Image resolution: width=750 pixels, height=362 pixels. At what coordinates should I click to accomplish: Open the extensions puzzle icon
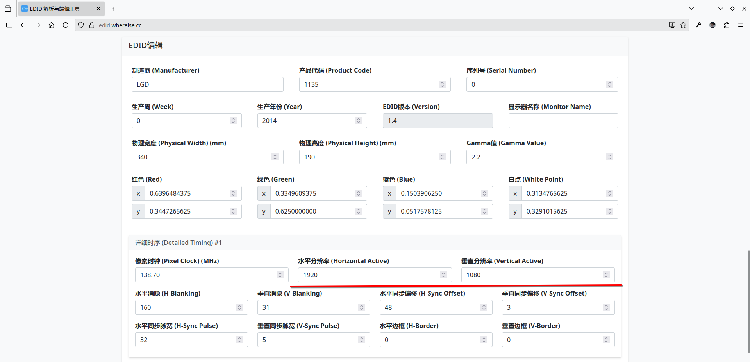pos(727,25)
